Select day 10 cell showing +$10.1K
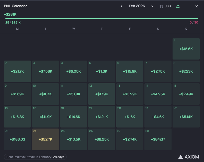The image size is (204, 162). [x=46, y=94]
